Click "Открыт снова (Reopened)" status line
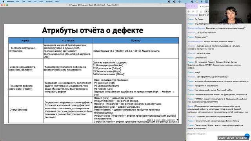 click(x=135, y=117)
